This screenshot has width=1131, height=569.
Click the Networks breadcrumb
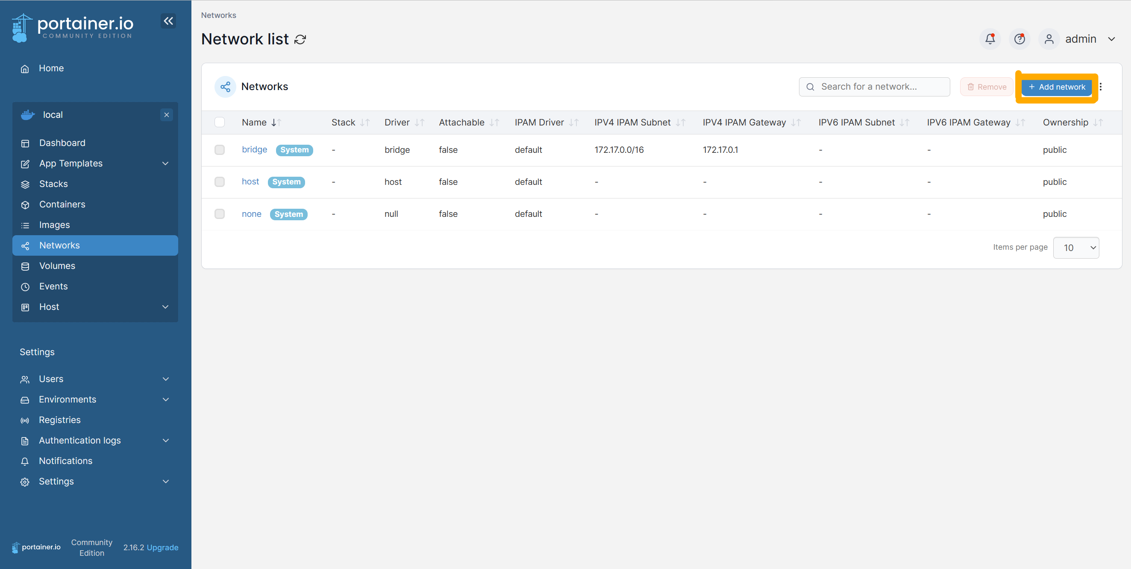pos(219,15)
